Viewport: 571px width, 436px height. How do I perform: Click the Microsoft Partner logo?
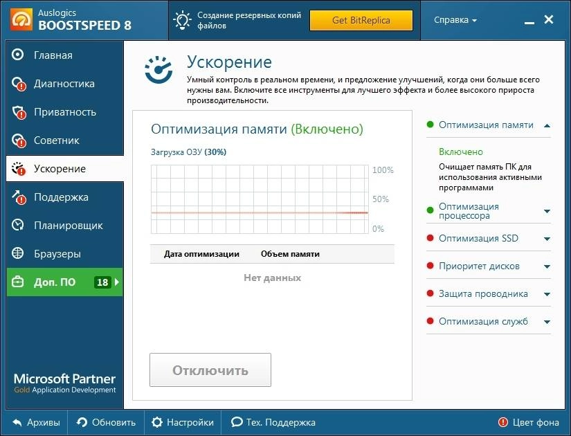coord(64,383)
